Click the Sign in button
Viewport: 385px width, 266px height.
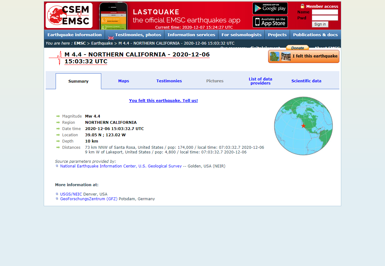tap(320, 24)
